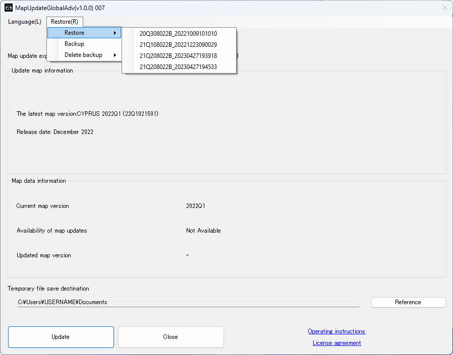Screen dimensions: 453x355
Task: Choose Backup from the Restore menu
Action: pyautogui.click(x=75, y=44)
